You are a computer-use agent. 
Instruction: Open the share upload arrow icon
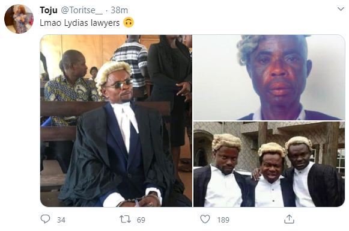[x=289, y=219]
